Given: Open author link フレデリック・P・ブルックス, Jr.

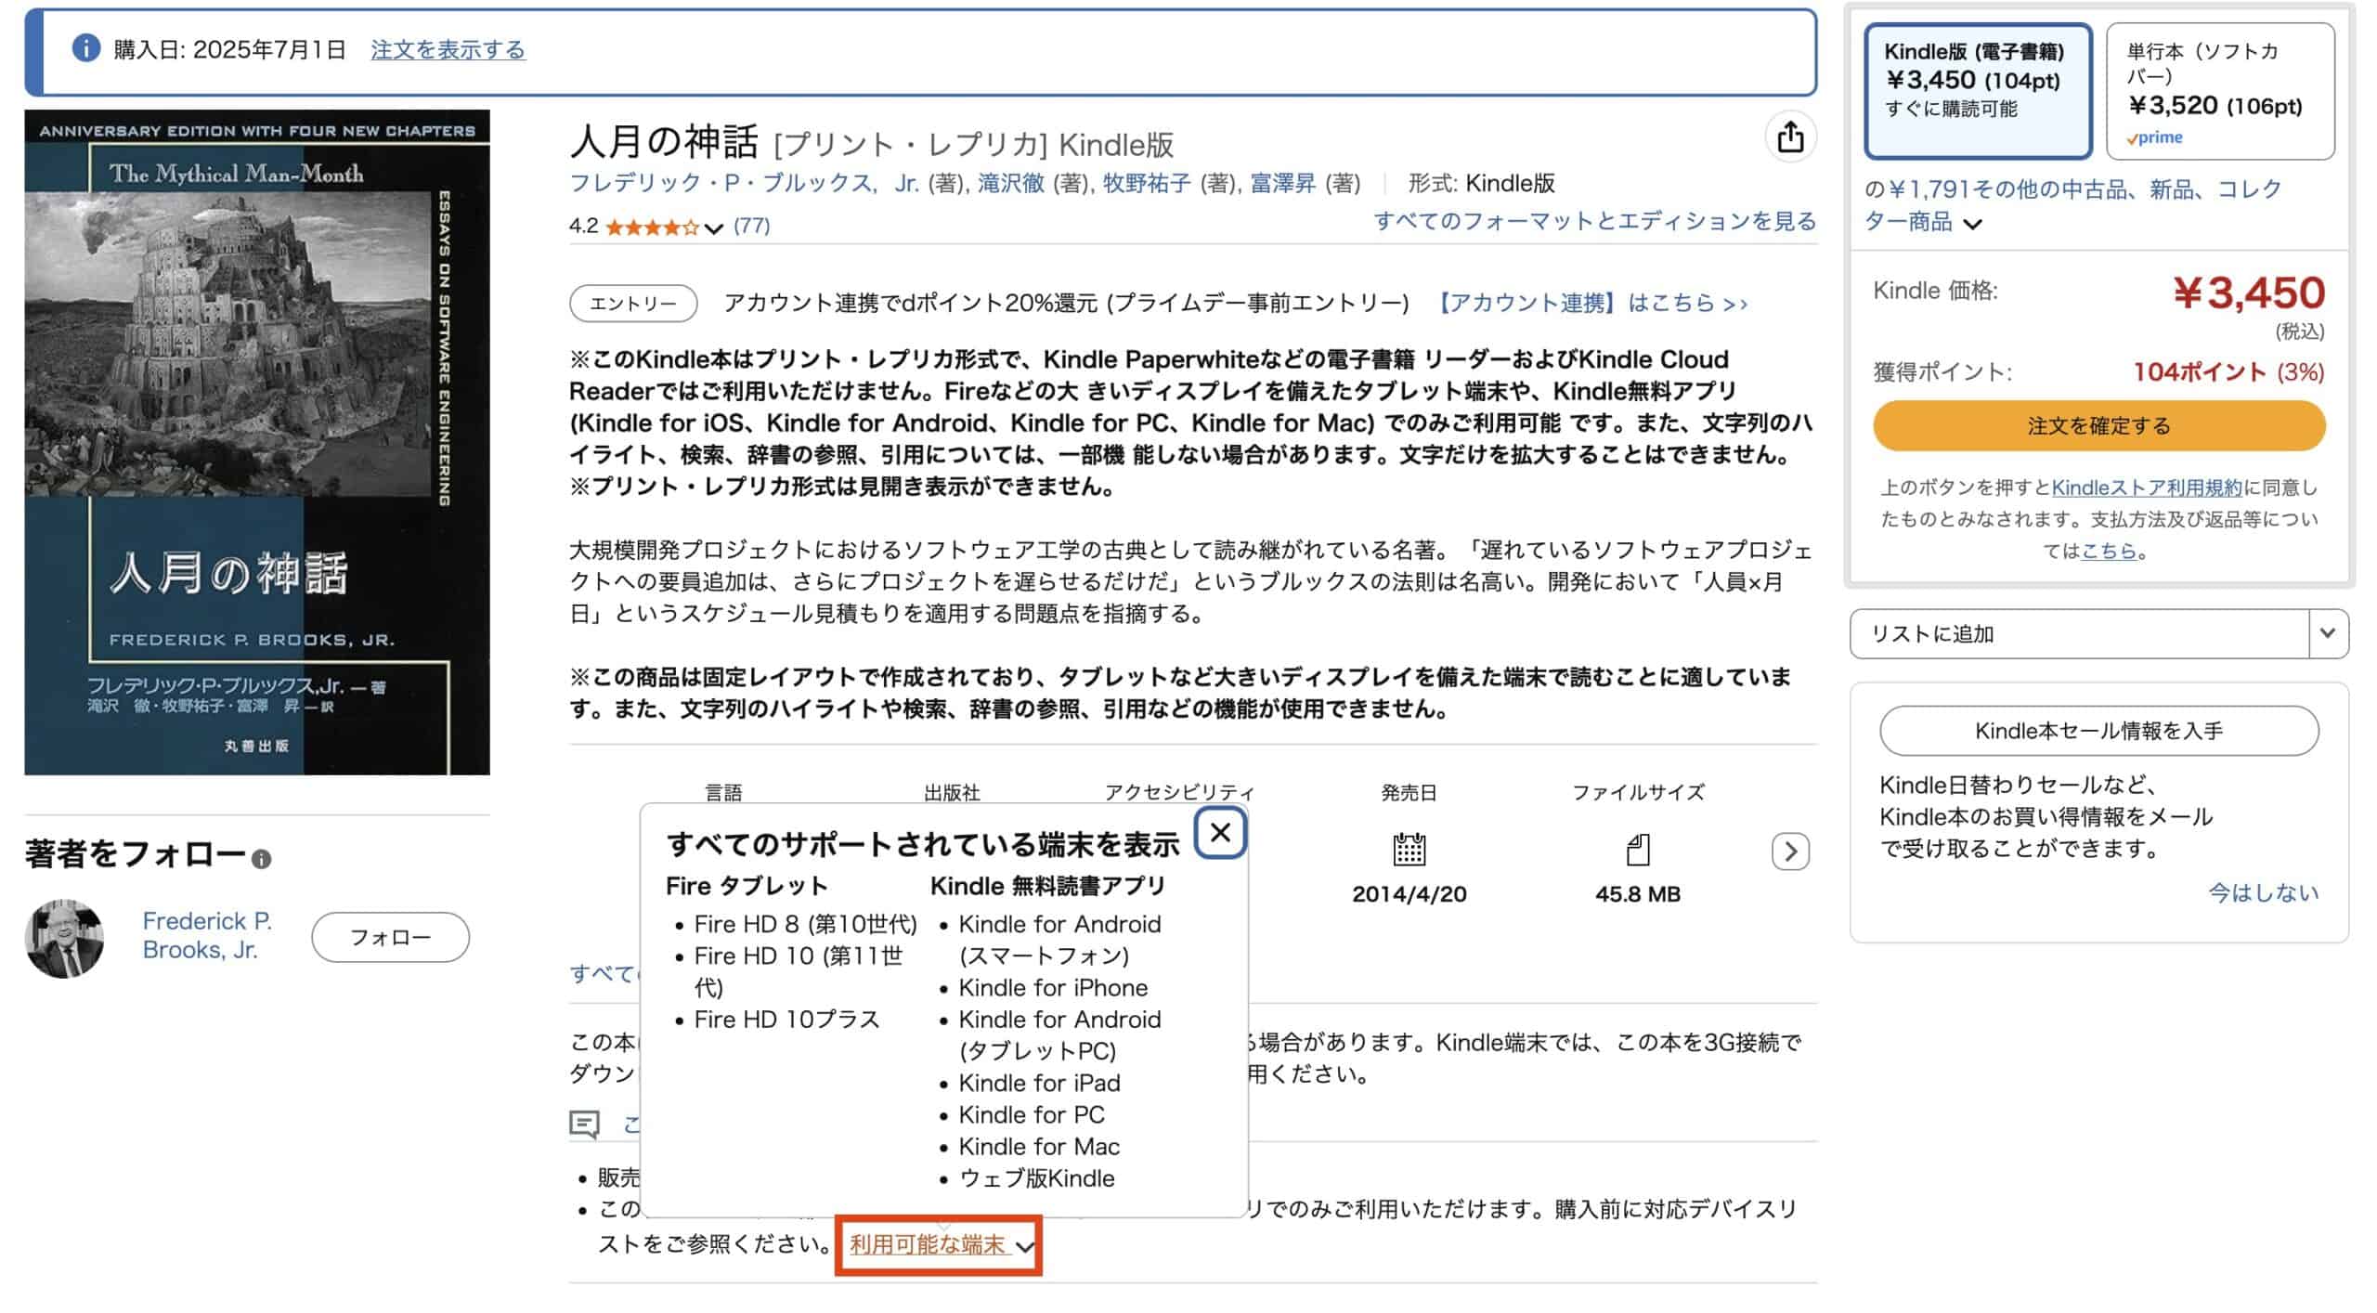Looking at the screenshot, I should point(744,183).
